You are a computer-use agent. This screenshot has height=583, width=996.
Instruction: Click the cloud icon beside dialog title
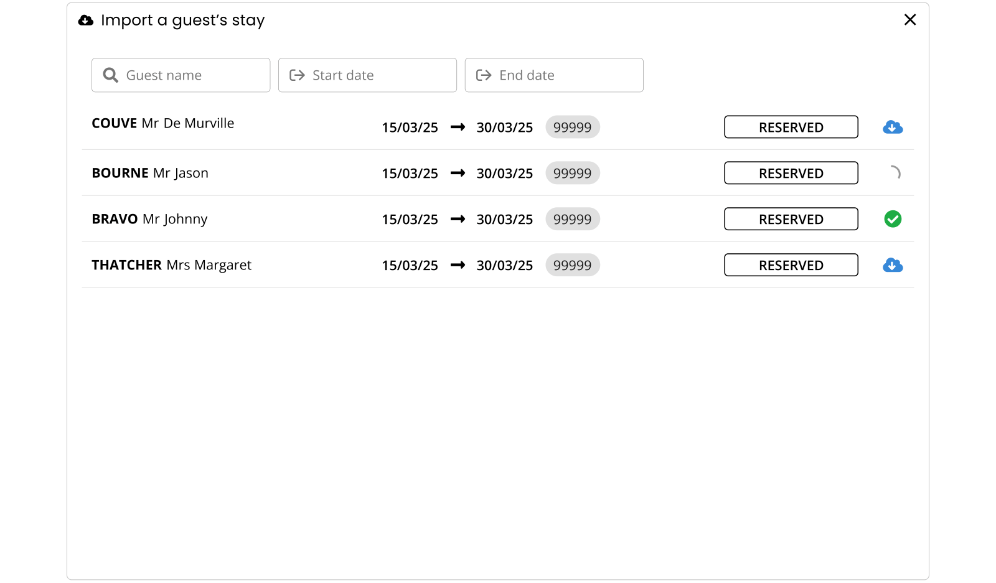[86, 21]
